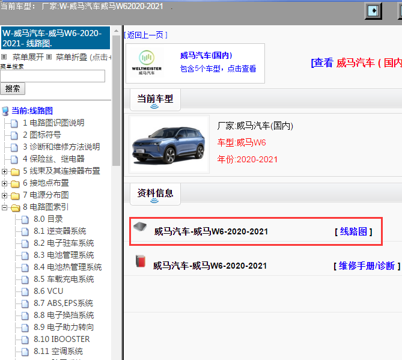Expand the 6 接地点布置 node
The image size is (402, 360).
(x=4, y=183)
